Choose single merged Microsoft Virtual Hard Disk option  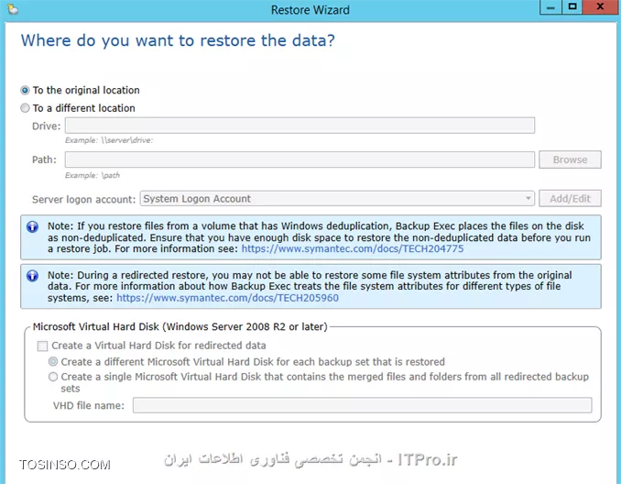point(53,377)
